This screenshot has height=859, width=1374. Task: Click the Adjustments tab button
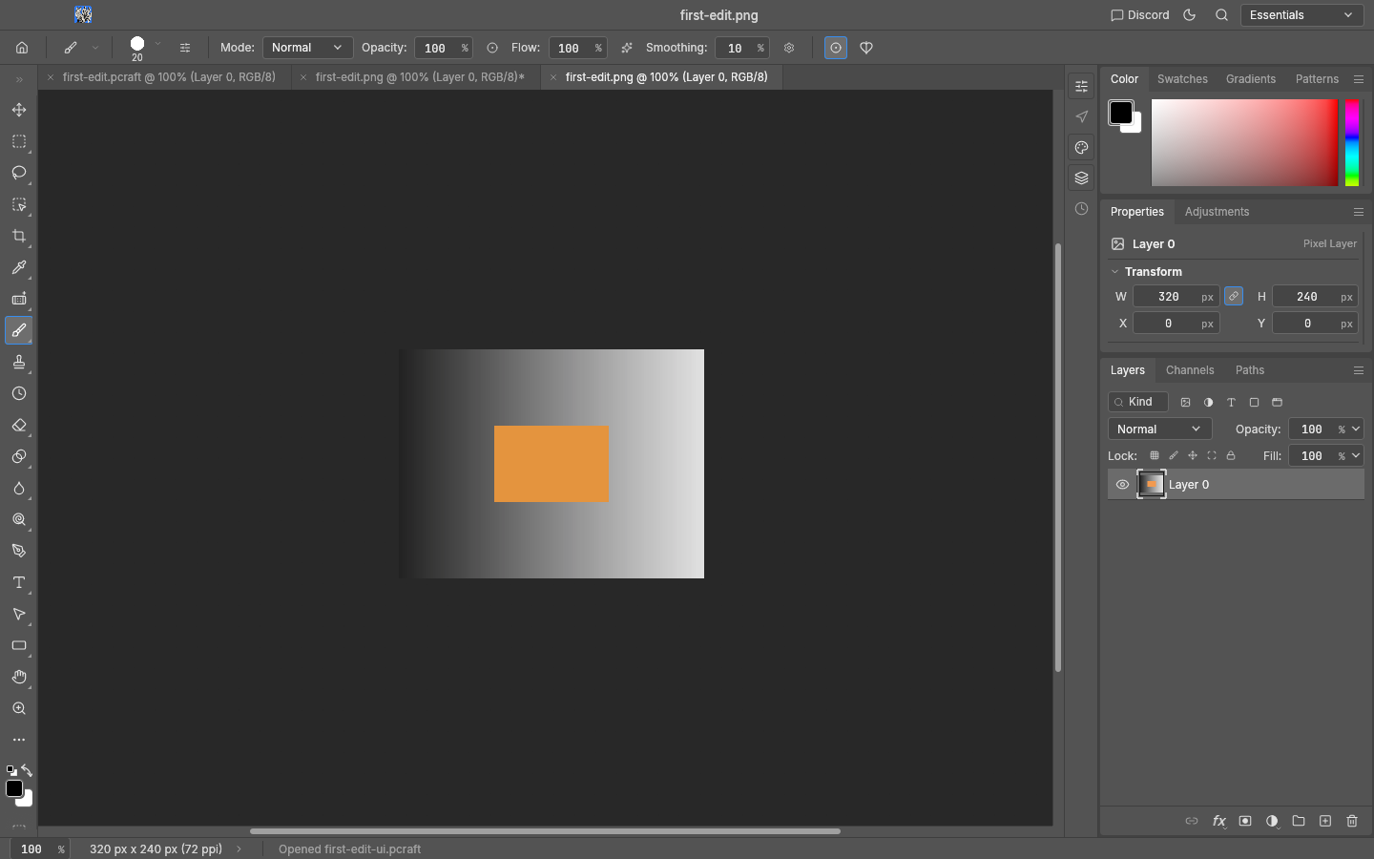click(1217, 212)
